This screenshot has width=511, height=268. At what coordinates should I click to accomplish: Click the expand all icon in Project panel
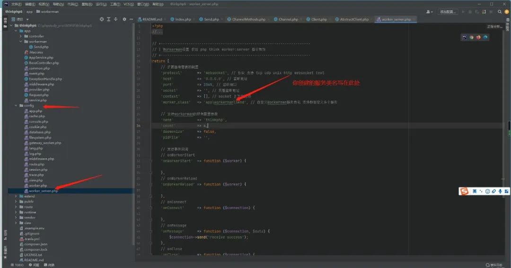pos(108,19)
